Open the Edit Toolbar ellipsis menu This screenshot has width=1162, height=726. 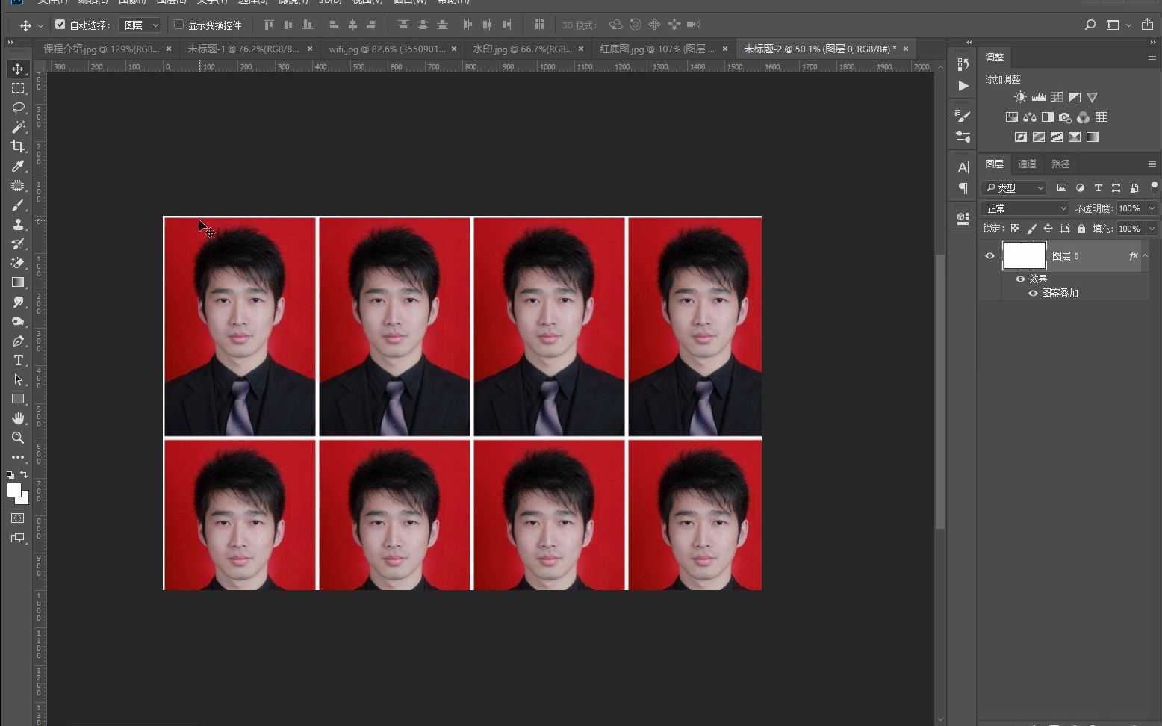[x=18, y=457]
